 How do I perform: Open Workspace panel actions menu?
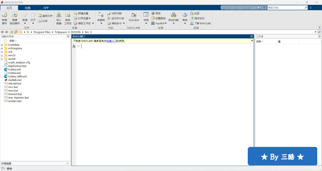[x=320, y=37]
